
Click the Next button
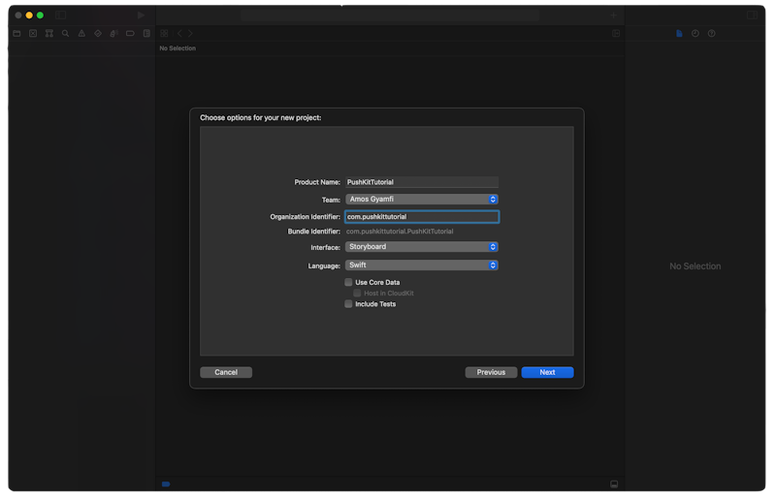pos(547,372)
